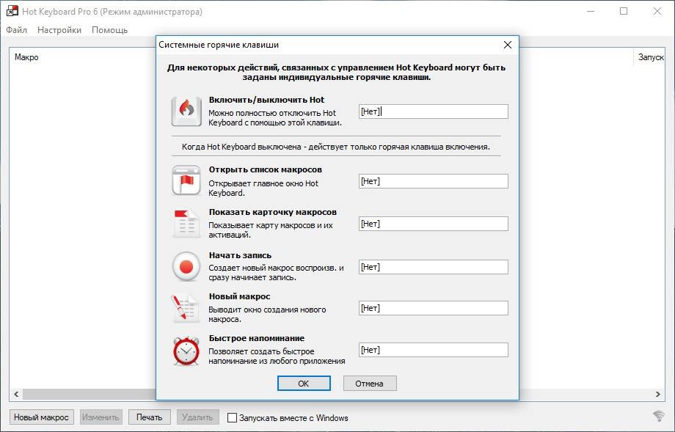Click the 'Показать карточку макросов' heading
Viewport: 675px width, 432px height.
tap(273, 212)
